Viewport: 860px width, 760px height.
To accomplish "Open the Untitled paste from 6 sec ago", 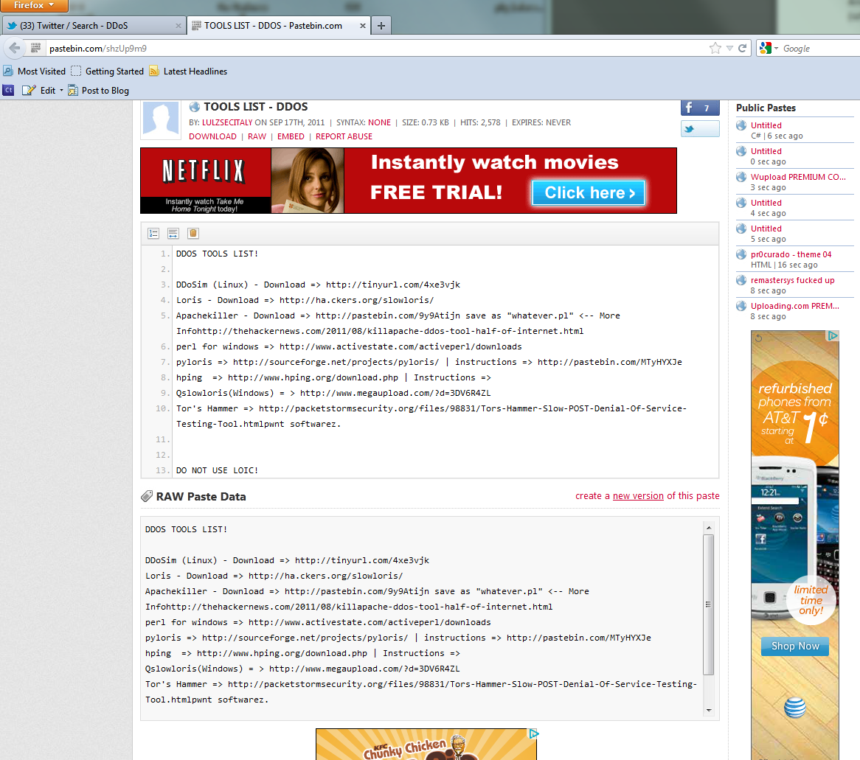I will [x=766, y=125].
